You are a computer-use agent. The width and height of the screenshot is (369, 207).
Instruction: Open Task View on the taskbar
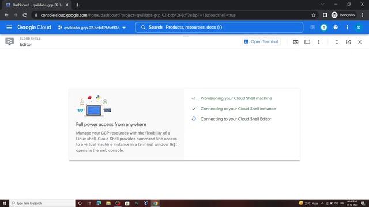point(89,203)
